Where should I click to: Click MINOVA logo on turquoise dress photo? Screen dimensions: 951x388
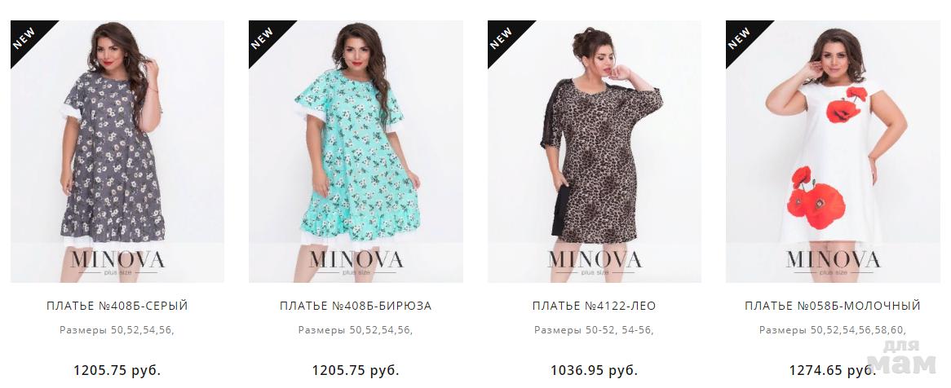(356, 262)
